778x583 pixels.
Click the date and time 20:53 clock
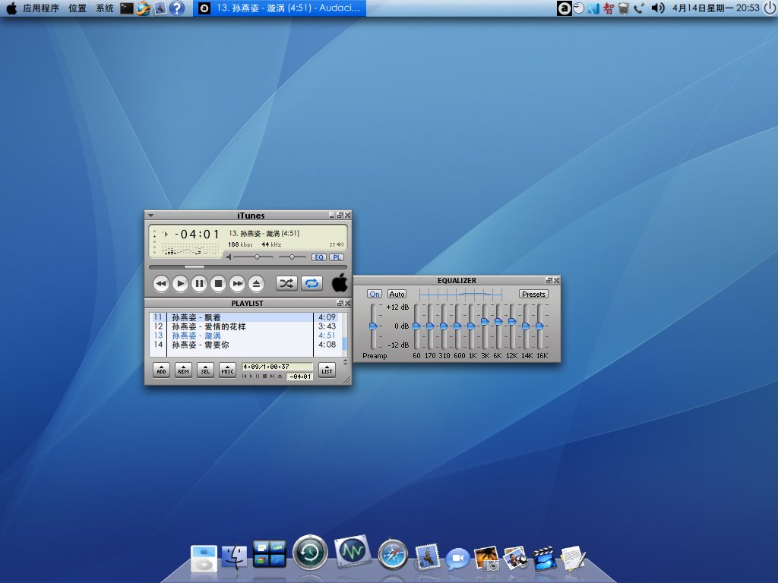coord(716,8)
